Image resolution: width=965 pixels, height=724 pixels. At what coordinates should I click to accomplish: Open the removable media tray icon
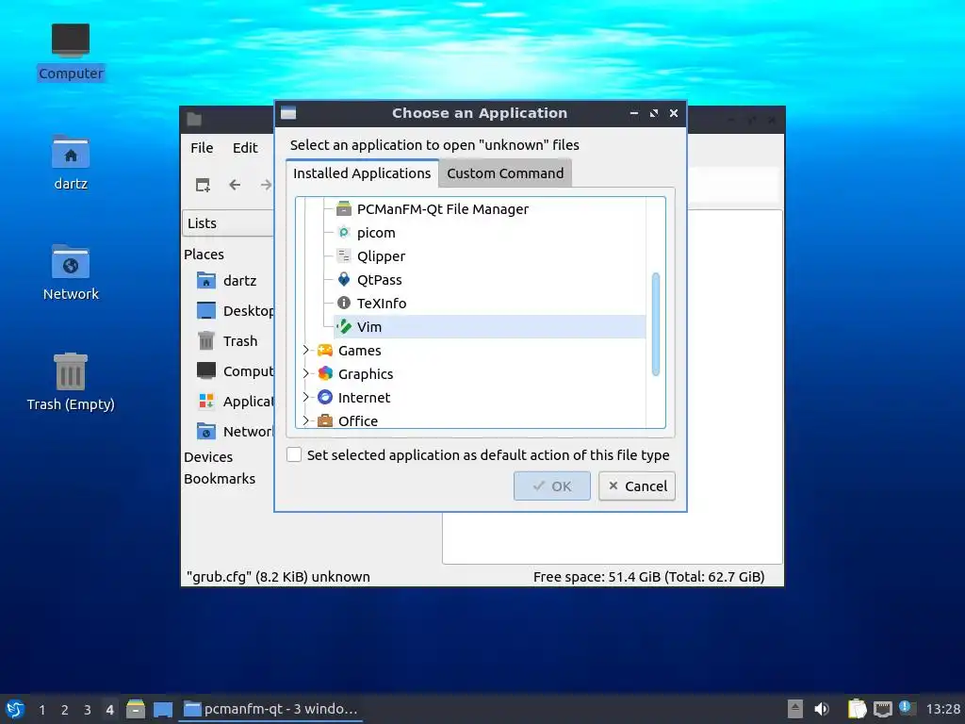coord(795,709)
